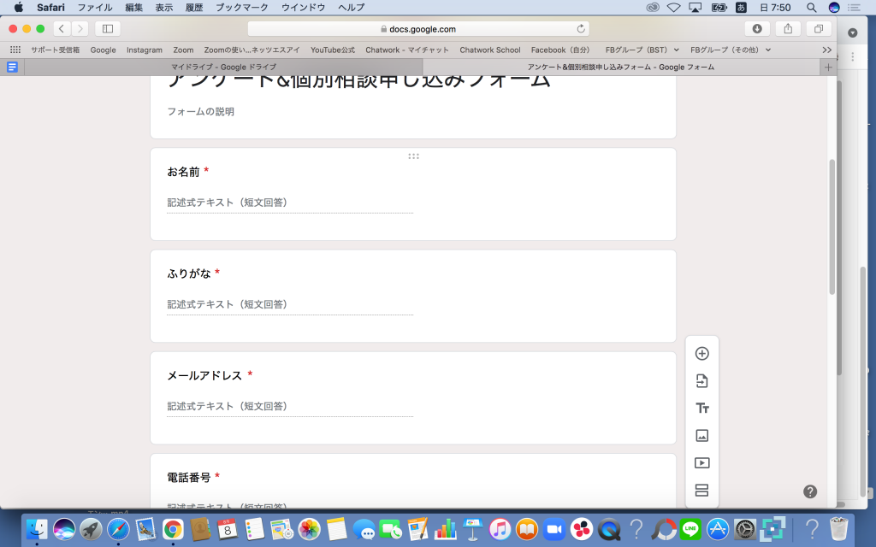
Task: Open the Google bookmark
Action: coord(103,50)
